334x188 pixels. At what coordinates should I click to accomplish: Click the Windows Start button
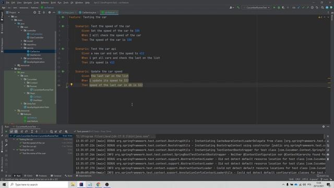(4, 184)
